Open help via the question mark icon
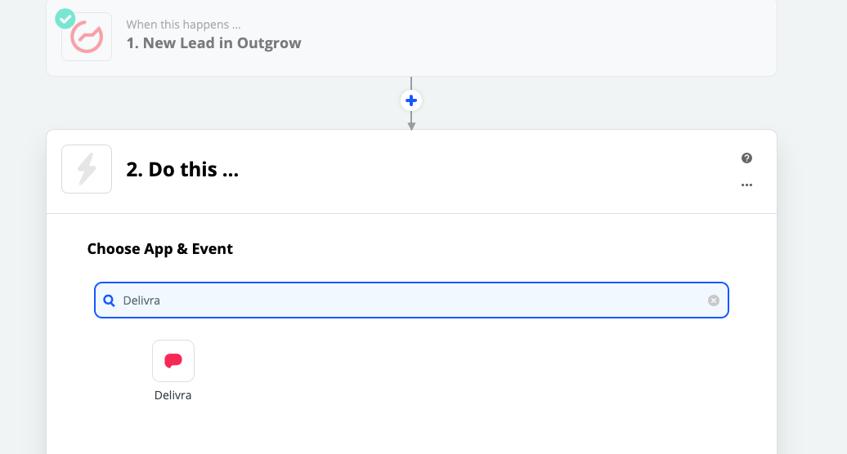The image size is (847, 454). click(746, 158)
